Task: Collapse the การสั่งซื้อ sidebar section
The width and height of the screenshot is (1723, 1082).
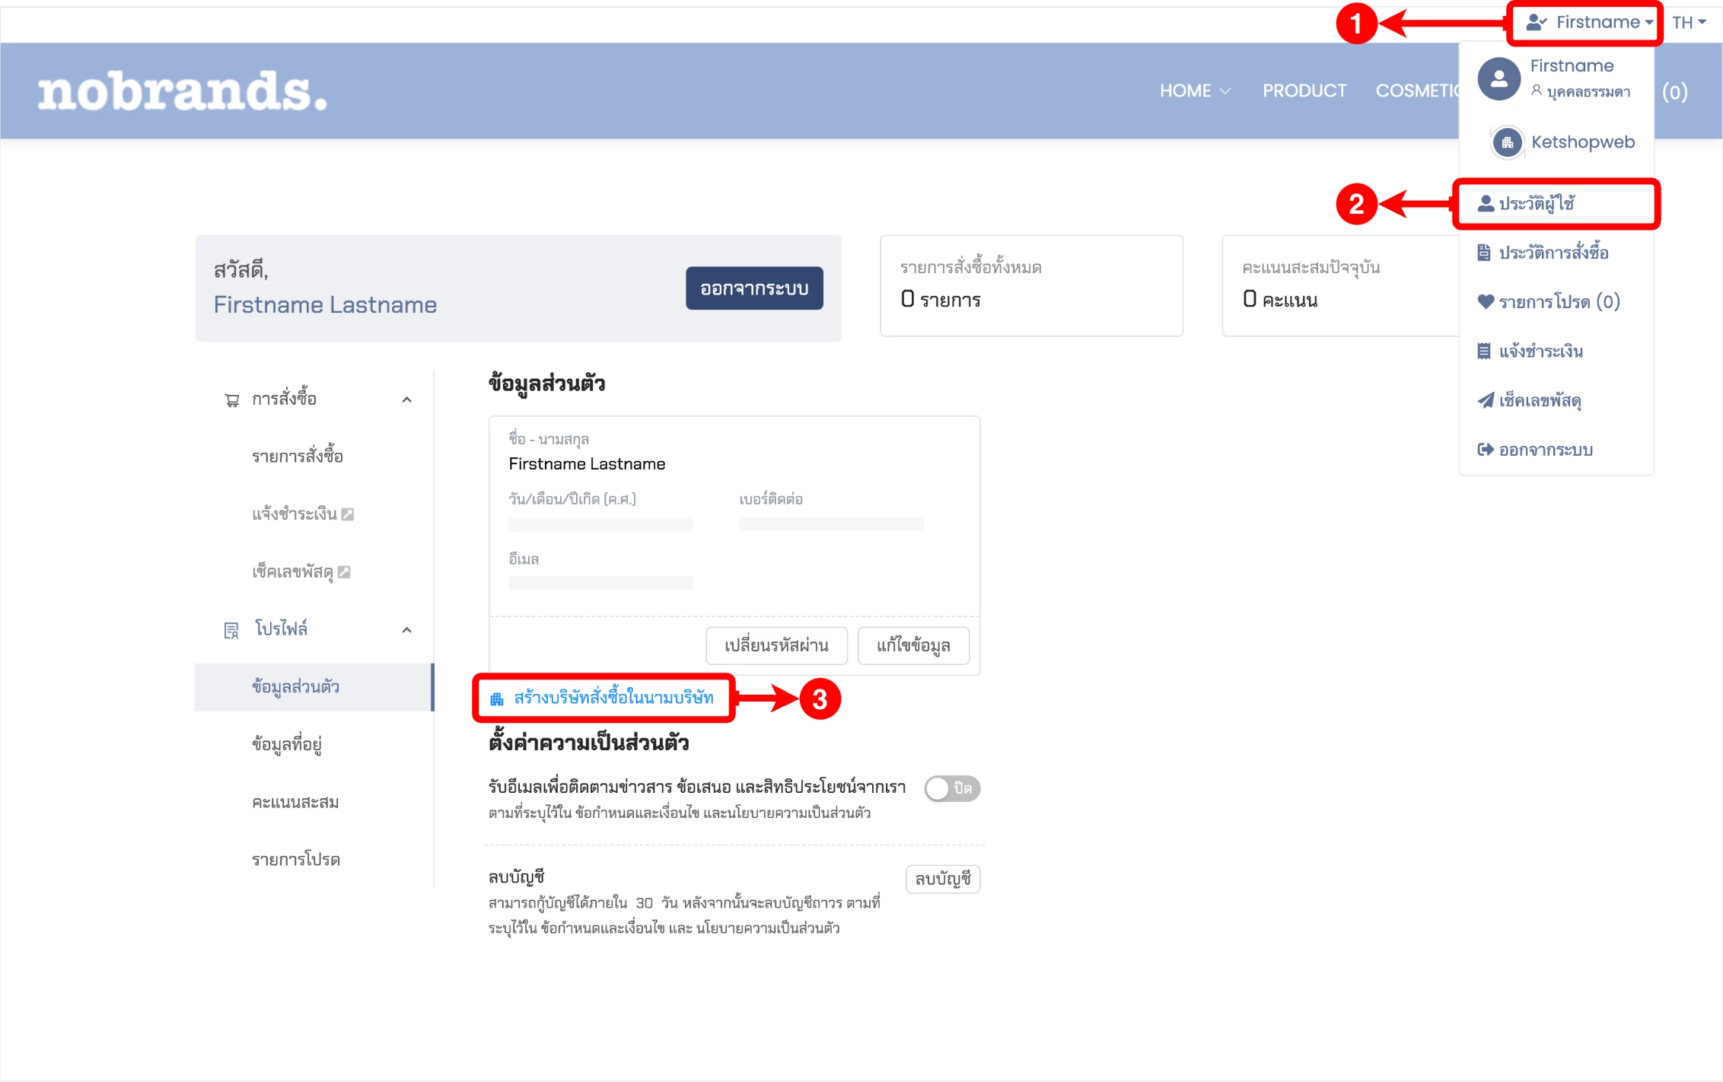Action: point(406,400)
